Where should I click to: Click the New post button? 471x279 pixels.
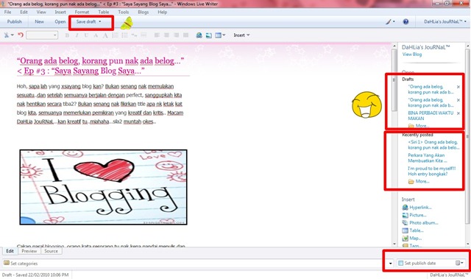click(39, 21)
